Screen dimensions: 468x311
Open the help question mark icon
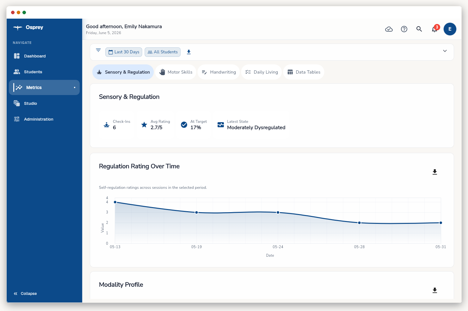404,29
